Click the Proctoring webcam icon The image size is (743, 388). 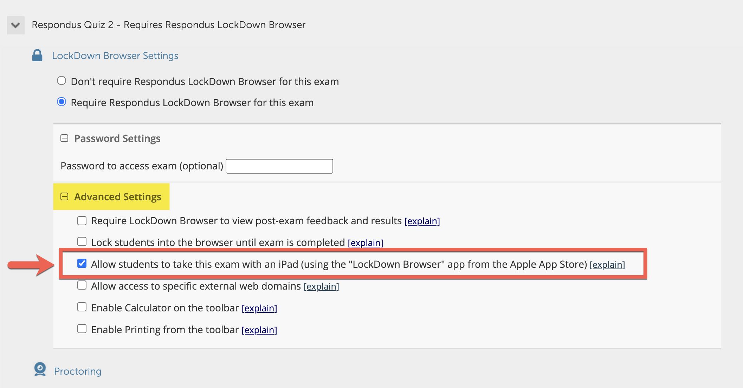(40, 369)
